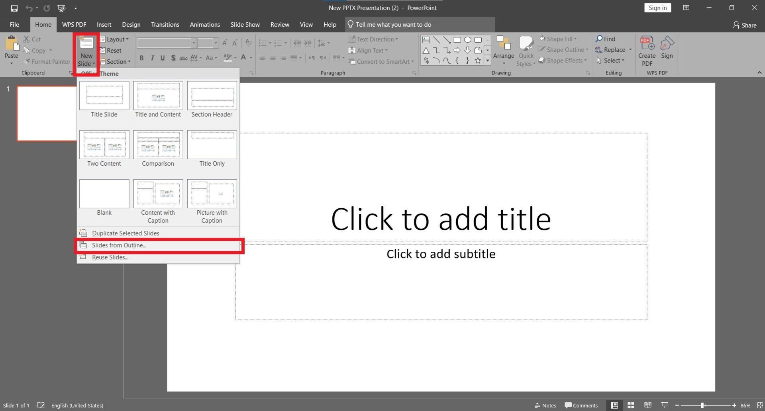Toggle bold formatting
Screen dimensions: 765x411
[x=141, y=58]
